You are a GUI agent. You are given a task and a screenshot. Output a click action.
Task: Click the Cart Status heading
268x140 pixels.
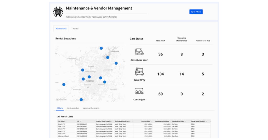136,39
